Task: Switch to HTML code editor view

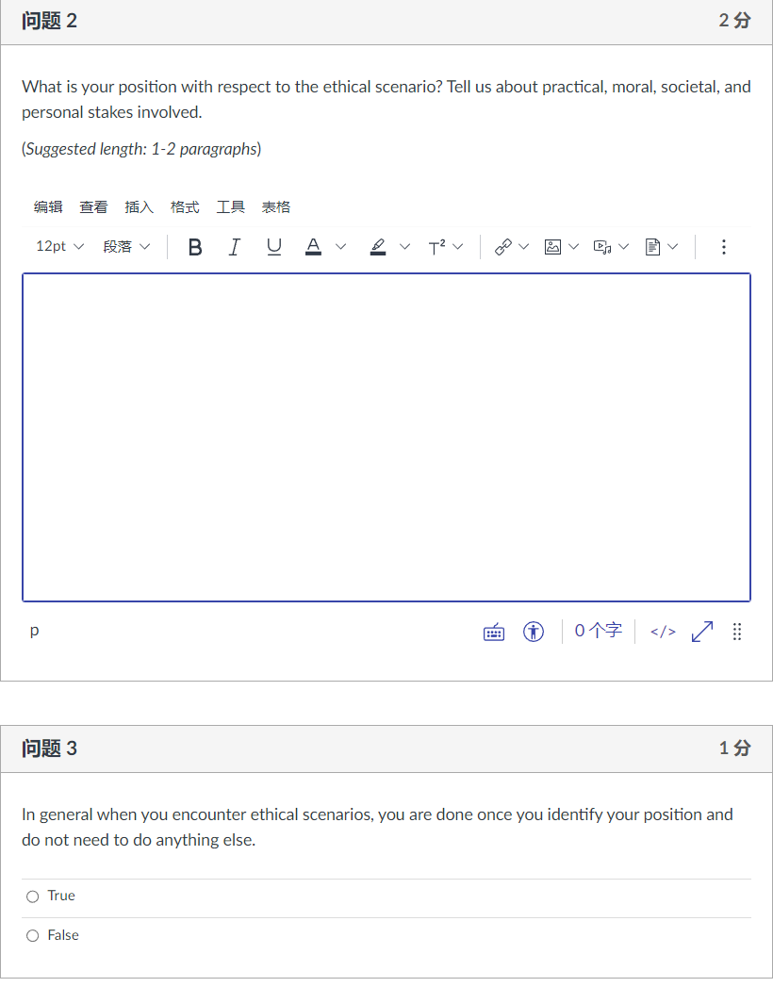Action: (x=663, y=632)
